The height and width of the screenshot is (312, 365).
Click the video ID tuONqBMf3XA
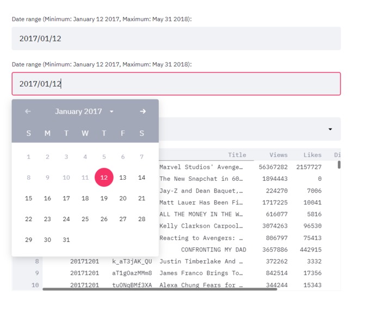[x=132, y=285]
